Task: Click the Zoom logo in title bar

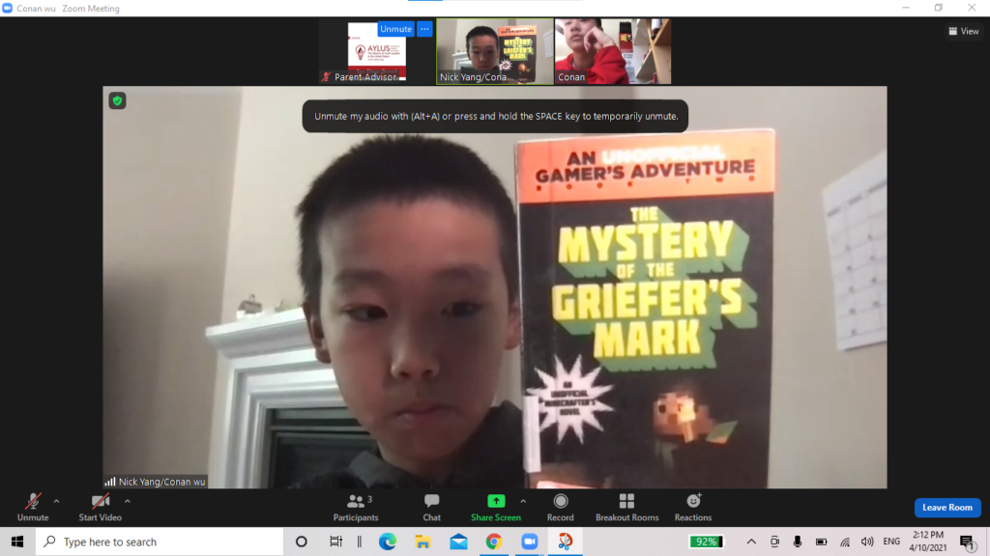Action: pos(8,8)
